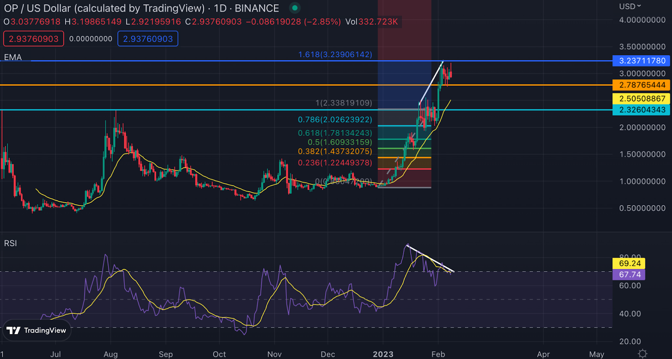Click the 20.00 RSI axis label
The height and width of the screenshot is (359, 672).
tap(630, 341)
